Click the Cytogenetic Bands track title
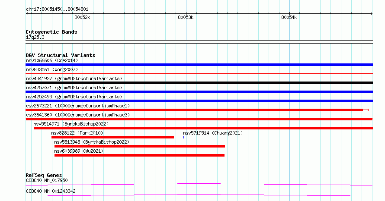This screenshot has width=385, height=201. click(51, 32)
